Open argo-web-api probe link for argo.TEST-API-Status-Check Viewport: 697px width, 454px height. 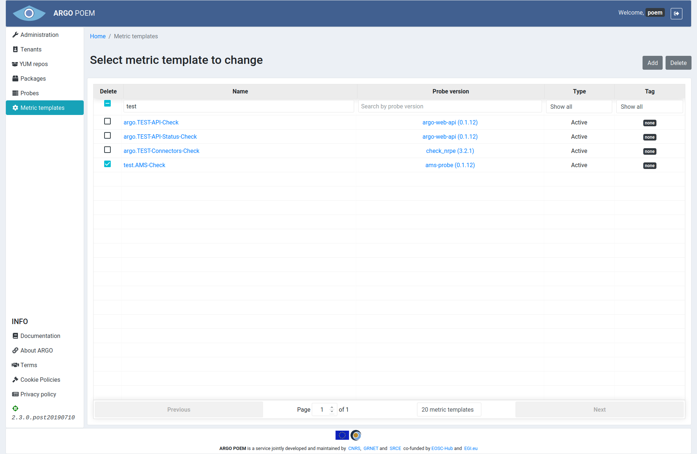pos(450,136)
